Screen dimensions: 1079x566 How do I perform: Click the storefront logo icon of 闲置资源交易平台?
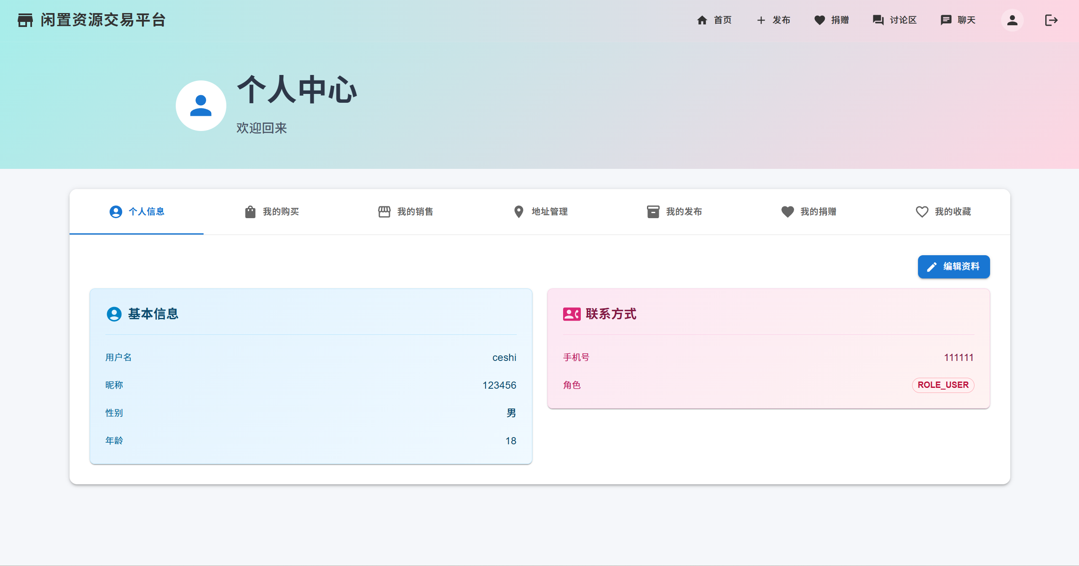(25, 19)
